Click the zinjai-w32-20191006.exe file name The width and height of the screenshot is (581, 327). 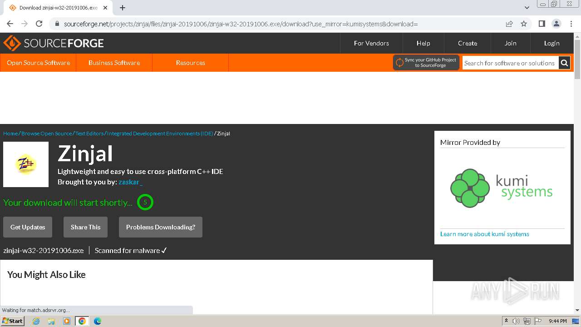pyautogui.click(x=44, y=250)
